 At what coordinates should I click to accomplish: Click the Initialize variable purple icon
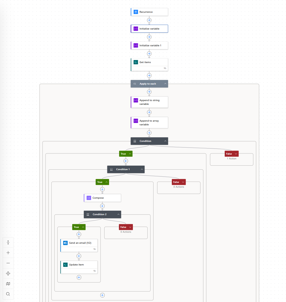[x=136, y=29]
